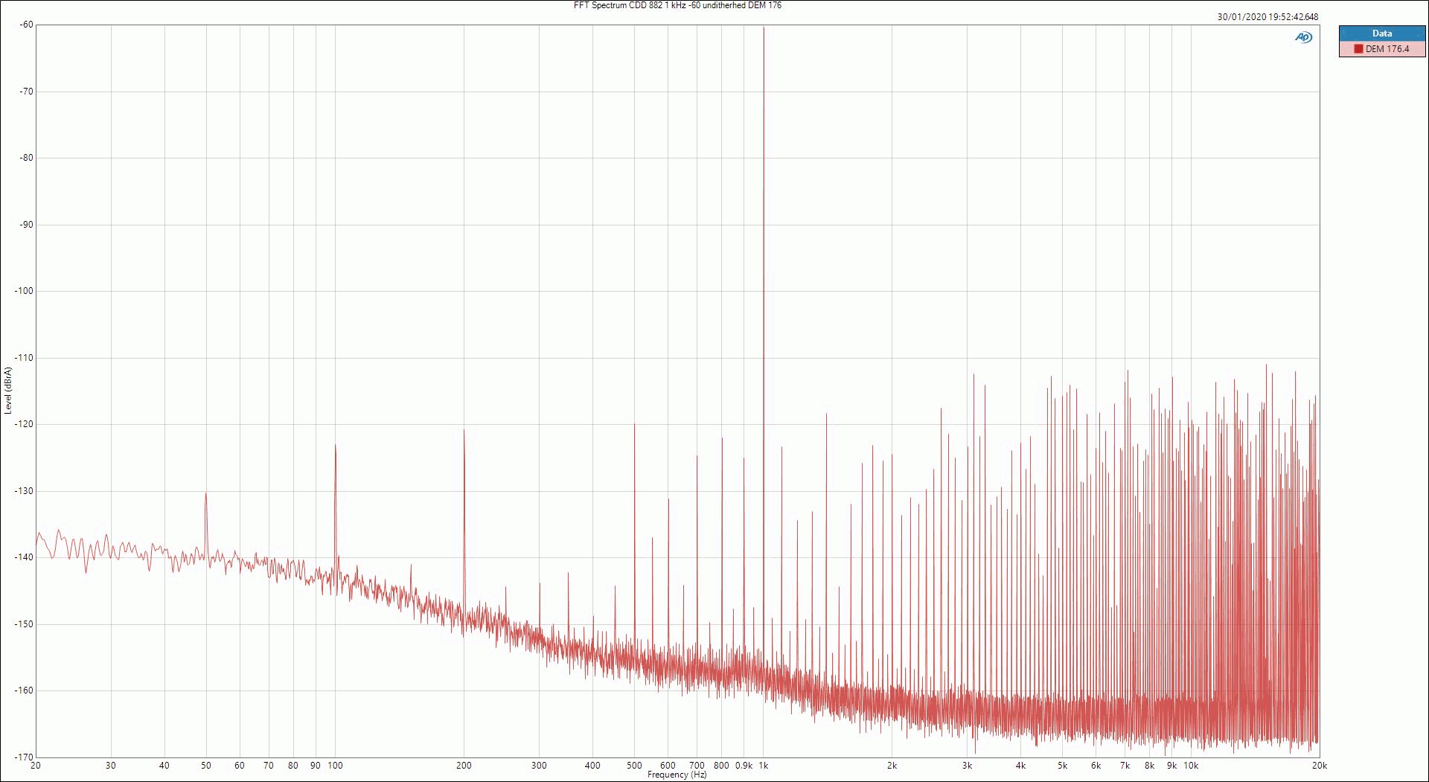The height and width of the screenshot is (782, 1429).
Task: Click the -60 level axis value
Action: click(26, 25)
